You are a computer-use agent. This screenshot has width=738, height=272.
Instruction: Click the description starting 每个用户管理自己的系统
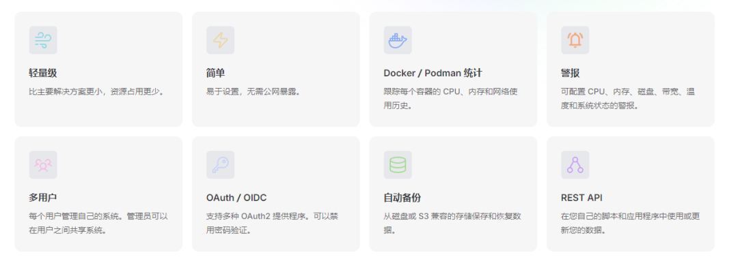click(x=98, y=224)
